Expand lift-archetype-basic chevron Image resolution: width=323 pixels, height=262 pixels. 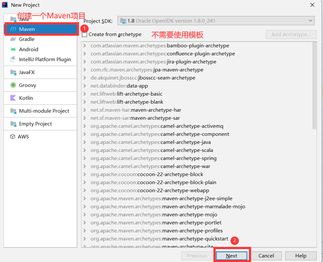(84, 94)
